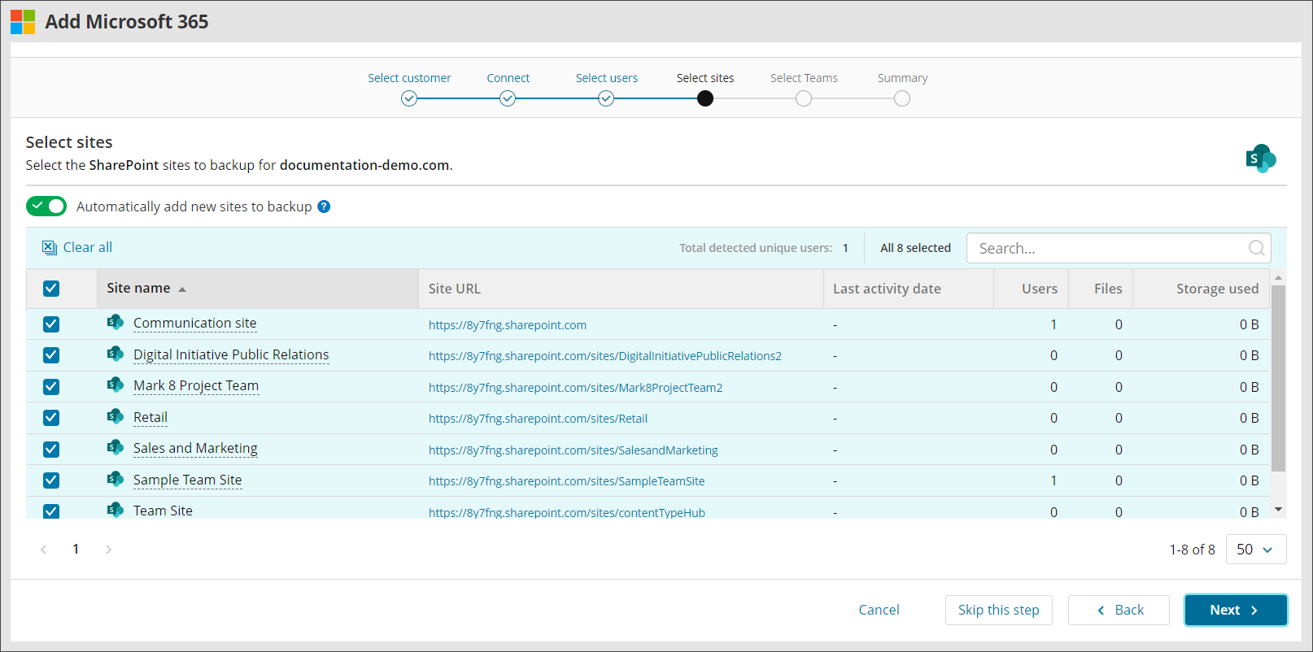Click SharePoint icon beside Communication site
The height and width of the screenshot is (652, 1313).
[116, 323]
